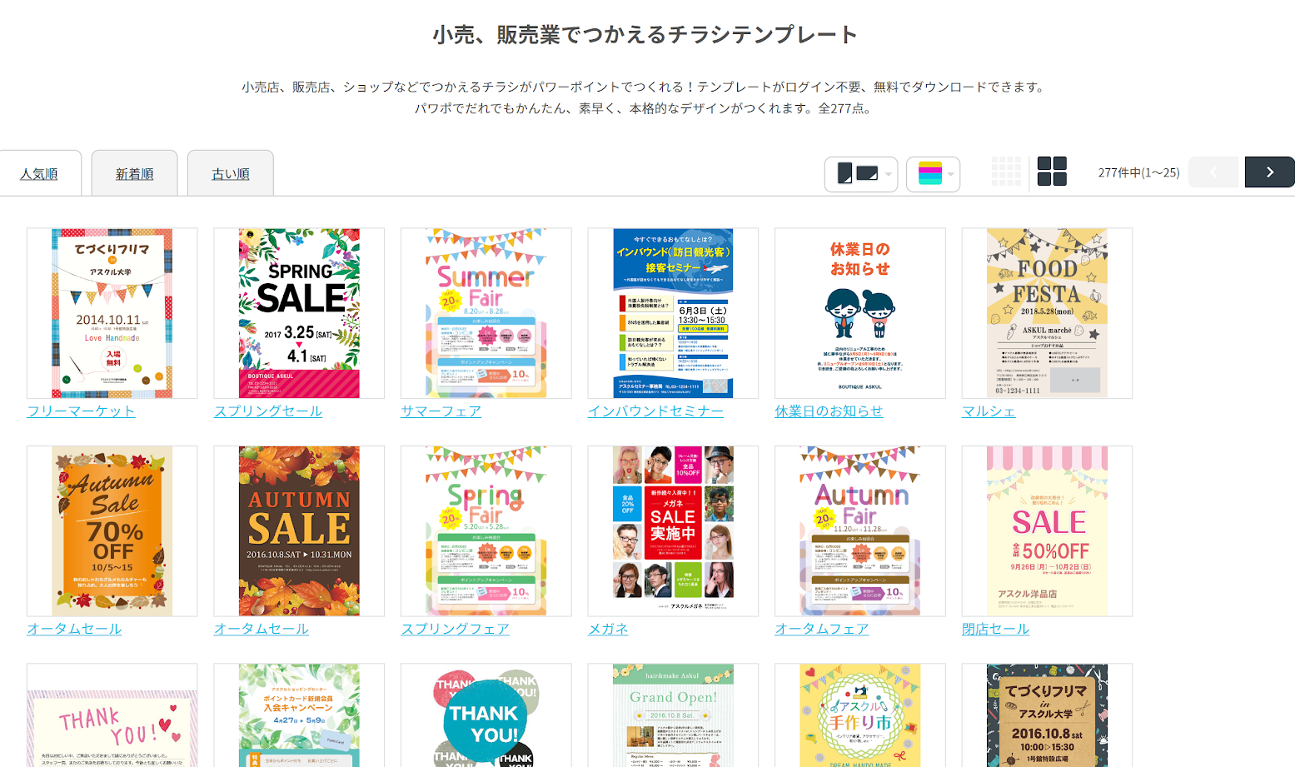Viewport: 1295px width, 767px height.
Task: Click the 閉店セール link
Action: coord(995,630)
